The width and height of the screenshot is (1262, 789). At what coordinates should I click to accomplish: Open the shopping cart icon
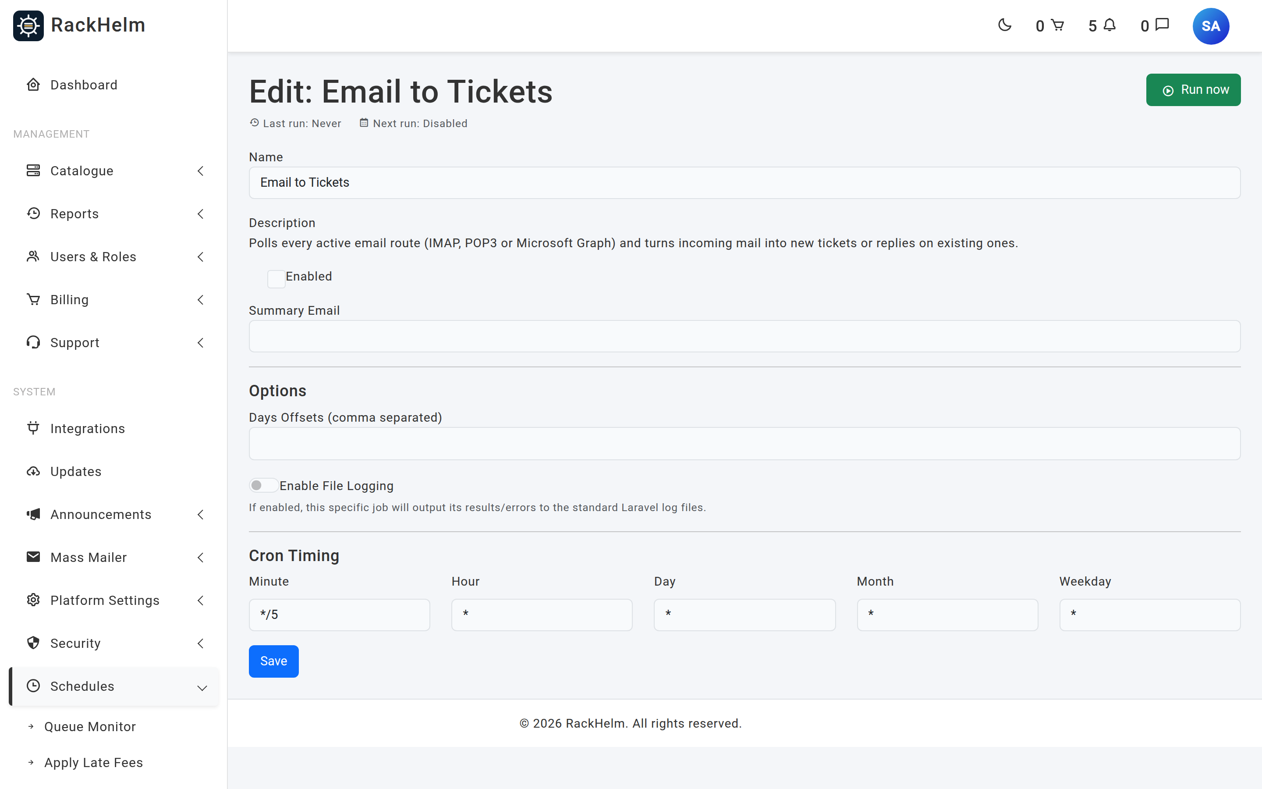pos(1057,25)
